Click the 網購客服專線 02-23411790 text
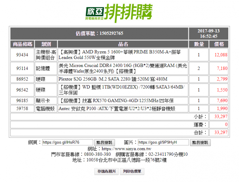The width and height of the screenshot is (239, 182). click(152, 154)
